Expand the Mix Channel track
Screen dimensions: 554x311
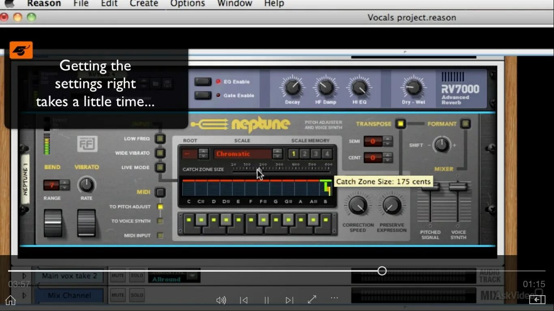pyautogui.click(x=24, y=295)
